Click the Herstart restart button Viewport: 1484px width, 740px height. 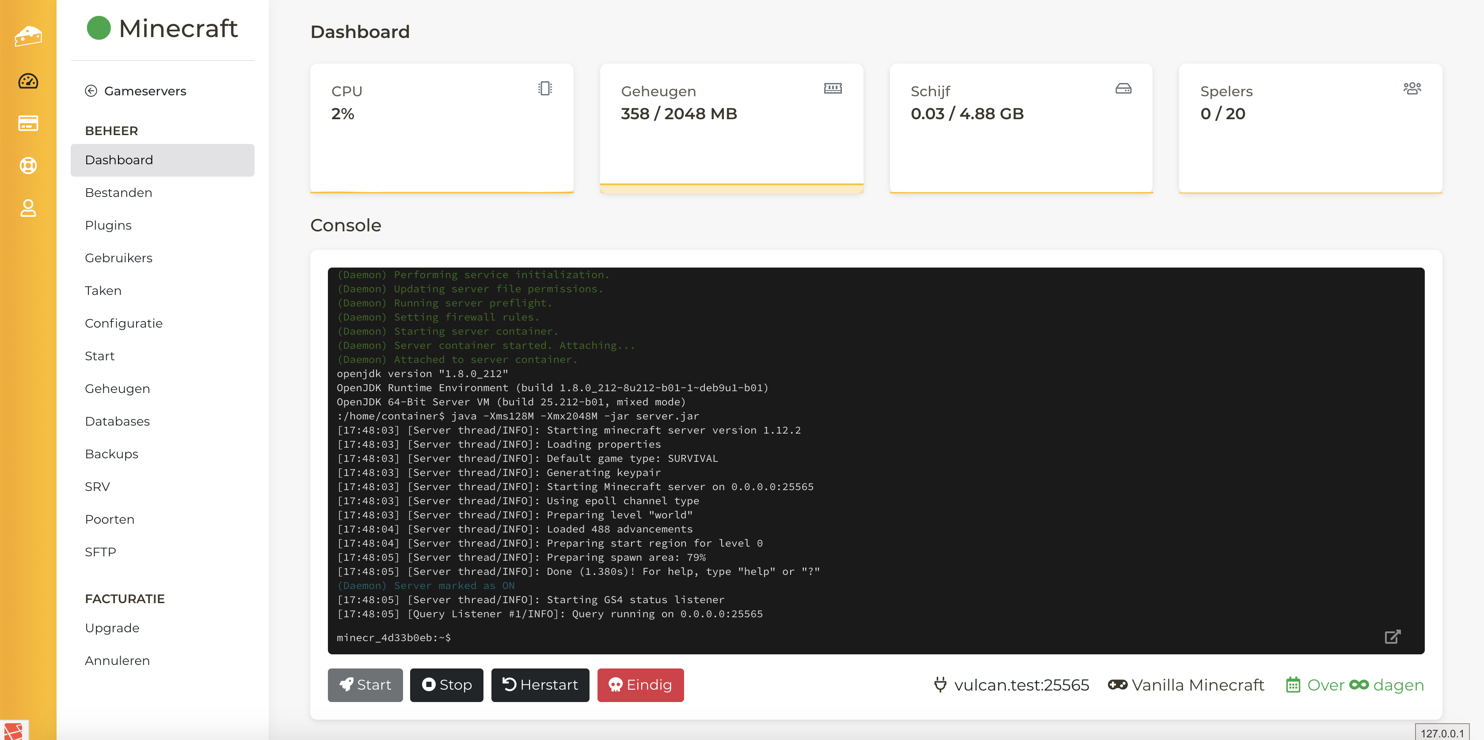[x=540, y=685]
